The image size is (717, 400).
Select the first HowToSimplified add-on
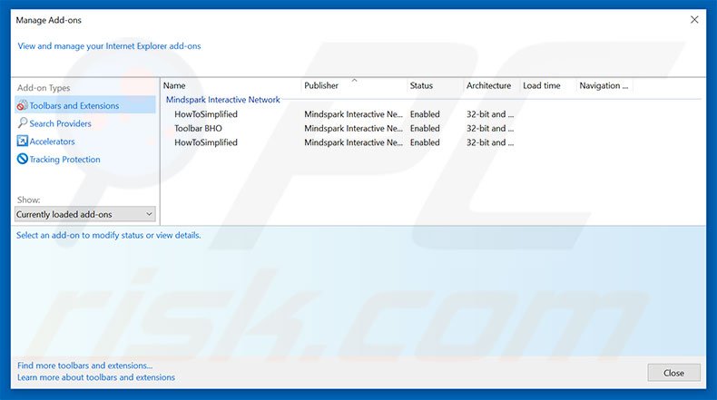206,114
